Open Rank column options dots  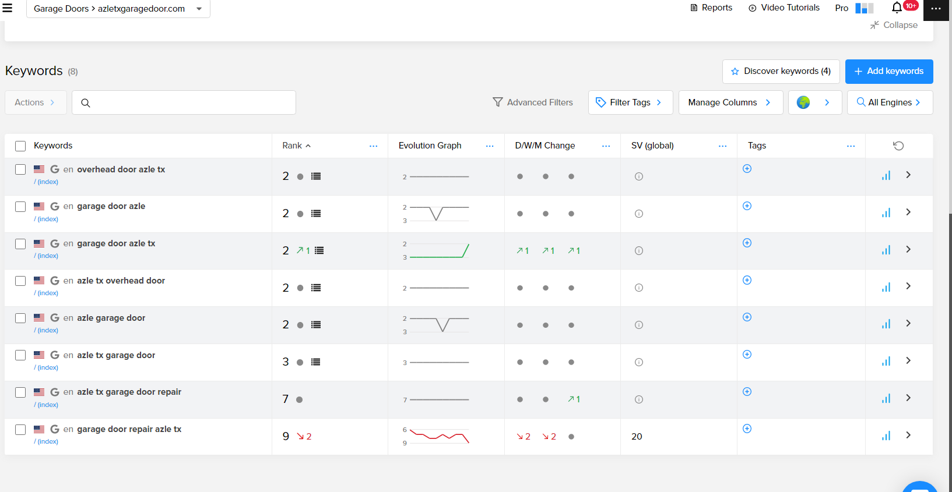373,146
